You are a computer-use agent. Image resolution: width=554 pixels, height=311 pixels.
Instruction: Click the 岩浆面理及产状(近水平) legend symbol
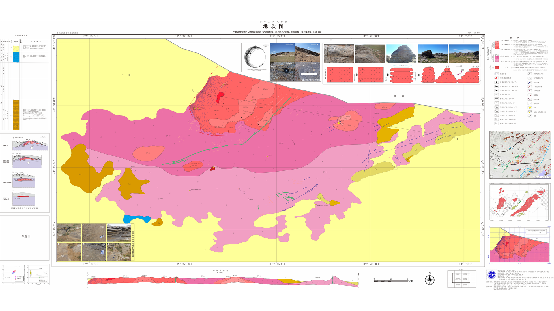(x=497, y=82)
